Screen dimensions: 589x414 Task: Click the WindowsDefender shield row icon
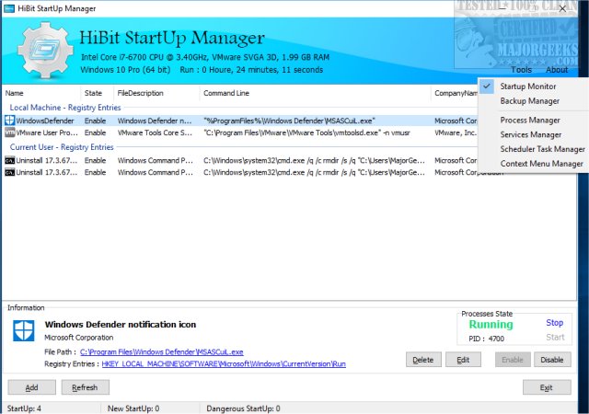(10, 121)
